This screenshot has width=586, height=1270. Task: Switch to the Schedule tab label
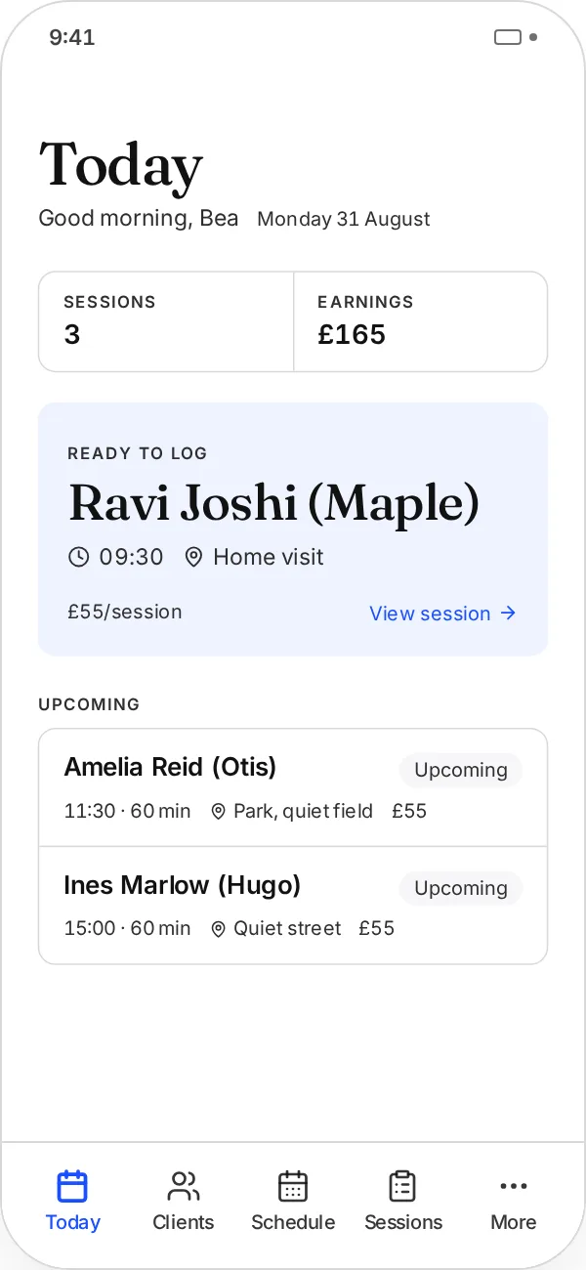pos(293,1222)
